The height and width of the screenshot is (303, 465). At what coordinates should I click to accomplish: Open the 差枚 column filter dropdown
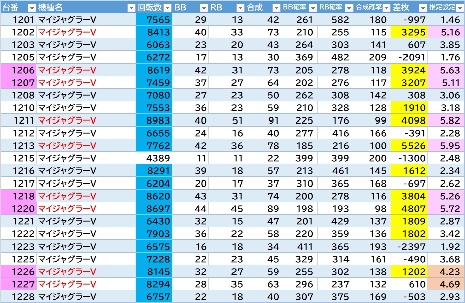click(422, 8)
